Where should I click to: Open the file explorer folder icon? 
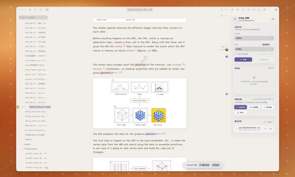(x=30, y=10)
